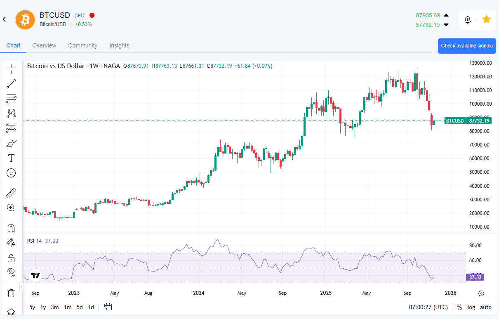Viewport: 499px width, 319px height.
Task: Select the crosshair cursor tool
Action: 11,69
